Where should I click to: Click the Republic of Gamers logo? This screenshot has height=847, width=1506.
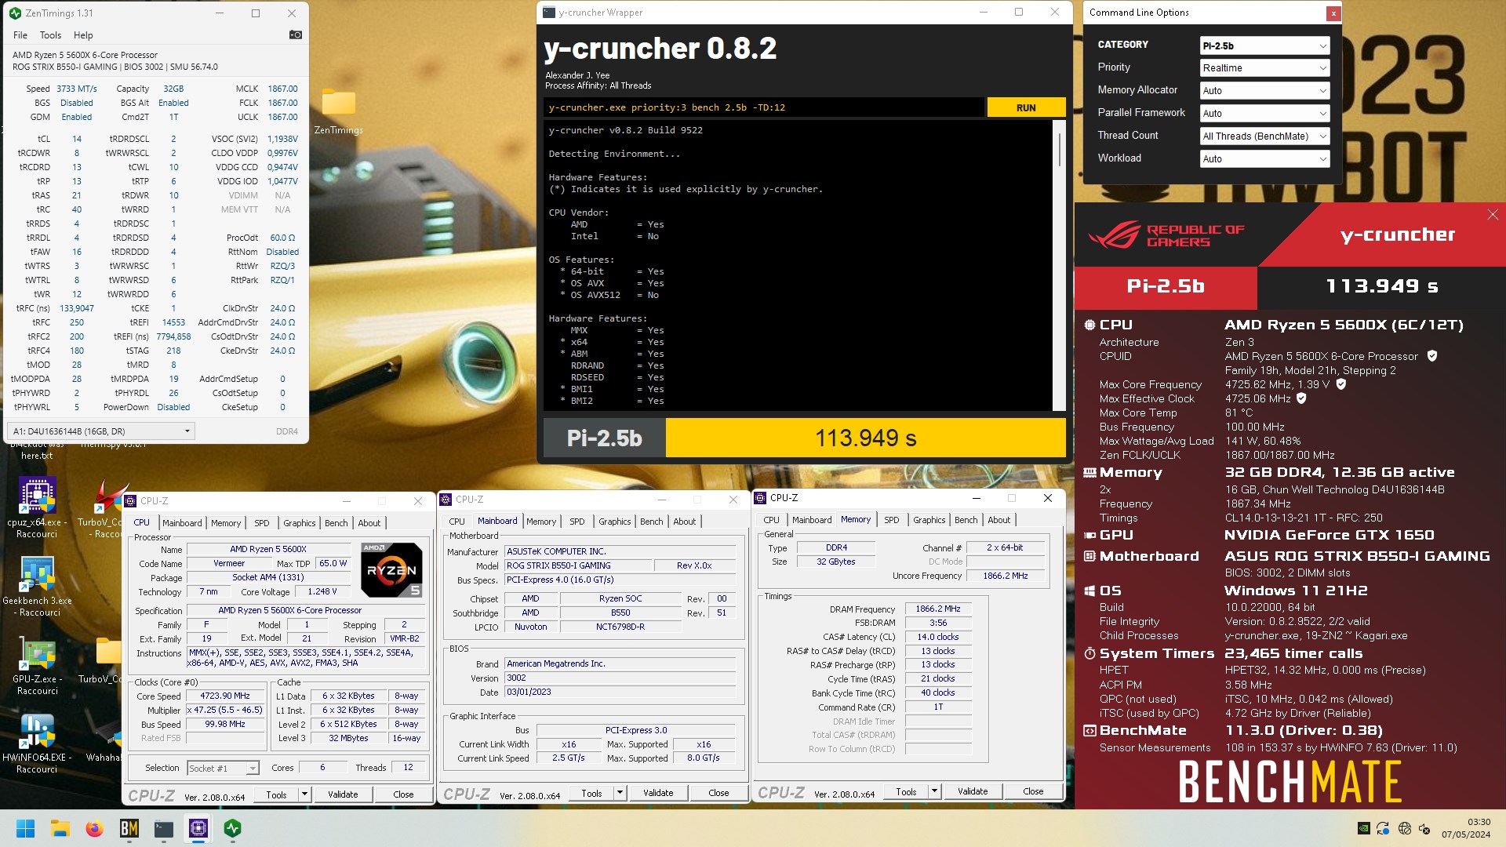click(1166, 235)
